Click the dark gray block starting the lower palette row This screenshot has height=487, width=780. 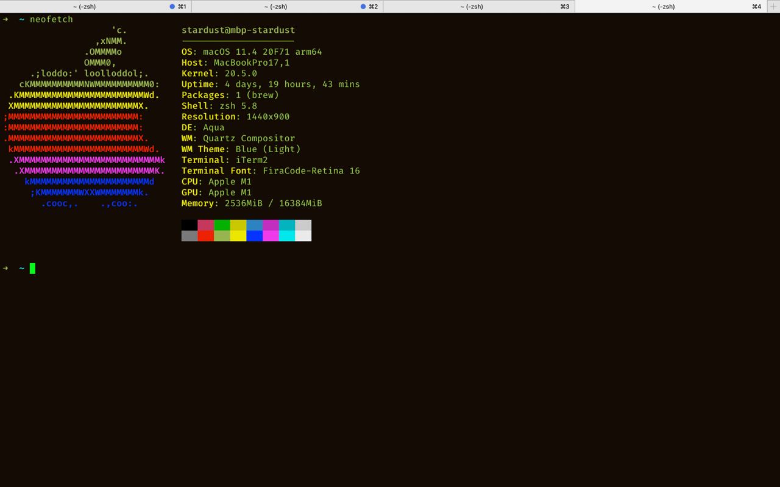[190, 236]
